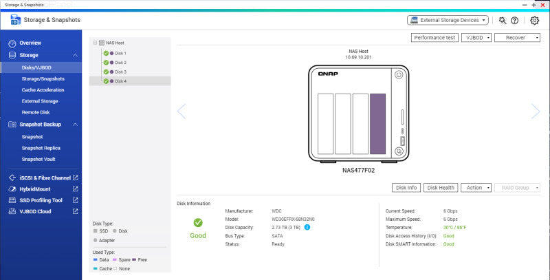Click the Disk Health button
Screen dimensions: 550x280
pyautogui.click(x=441, y=188)
